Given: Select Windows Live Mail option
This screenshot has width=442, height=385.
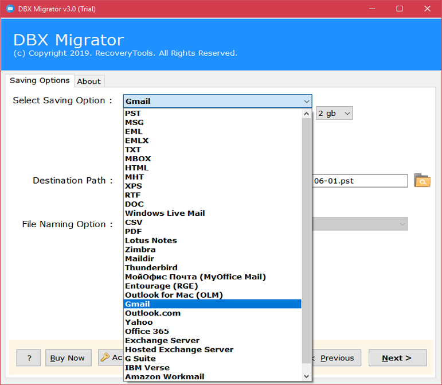Looking at the screenshot, I should click(x=213, y=213).
